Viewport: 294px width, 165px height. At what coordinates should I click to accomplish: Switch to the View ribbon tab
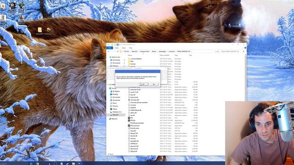point(130,48)
